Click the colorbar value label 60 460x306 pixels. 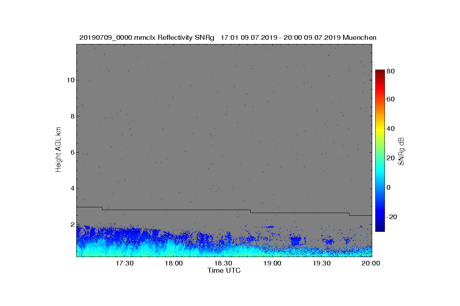[x=391, y=99]
